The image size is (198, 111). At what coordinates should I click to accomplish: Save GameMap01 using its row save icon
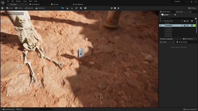pos(192,26)
